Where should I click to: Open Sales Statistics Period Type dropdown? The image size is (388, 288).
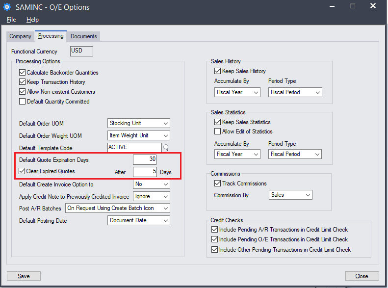[x=295, y=154]
